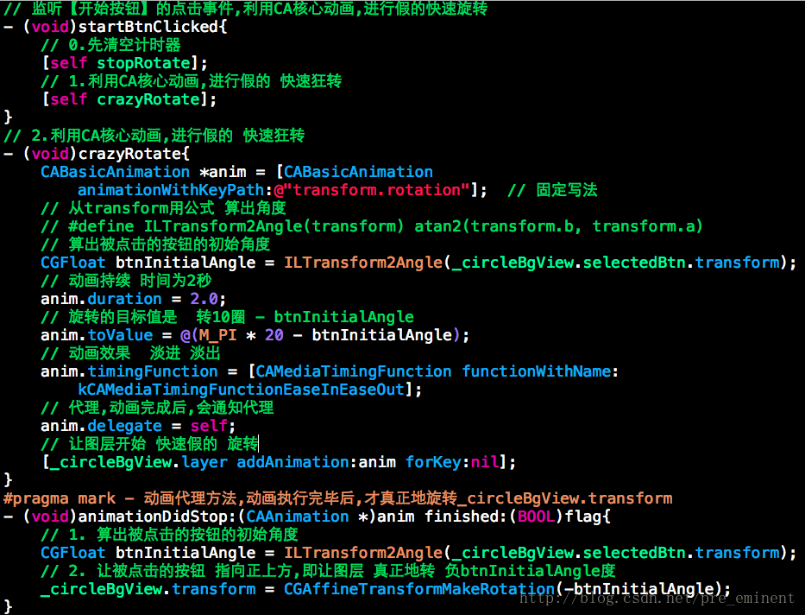Click the 'flag' parameter name

tap(583, 517)
